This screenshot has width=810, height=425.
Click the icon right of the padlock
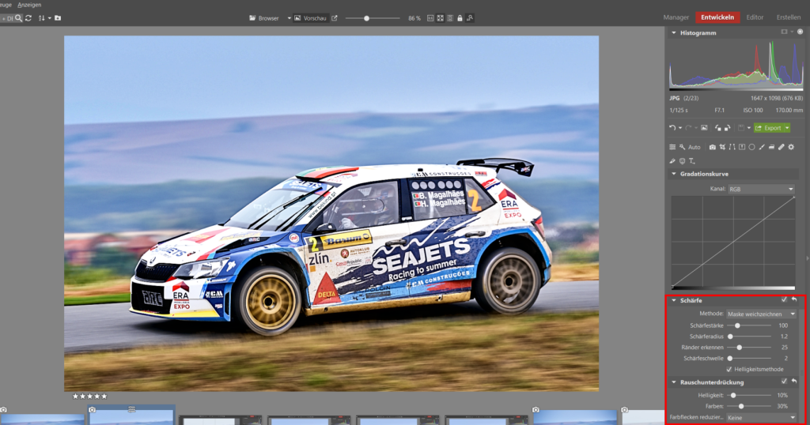click(x=470, y=18)
